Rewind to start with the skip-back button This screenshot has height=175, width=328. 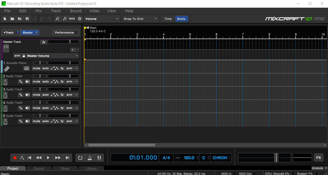(30, 158)
